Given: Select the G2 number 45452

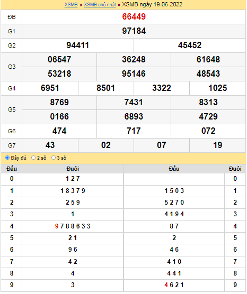Looking at the screenshot, I should [x=190, y=45].
